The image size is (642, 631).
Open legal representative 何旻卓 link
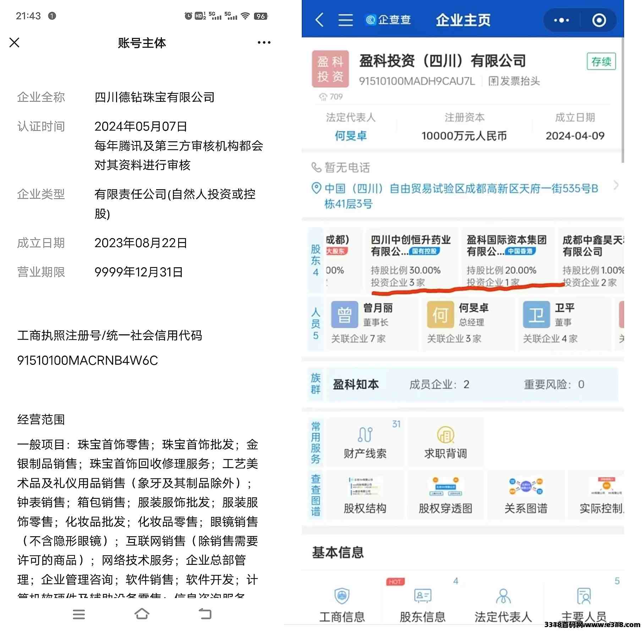click(x=351, y=136)
